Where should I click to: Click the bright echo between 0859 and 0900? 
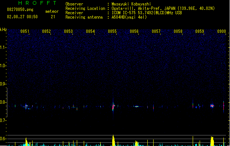[212, 106]
